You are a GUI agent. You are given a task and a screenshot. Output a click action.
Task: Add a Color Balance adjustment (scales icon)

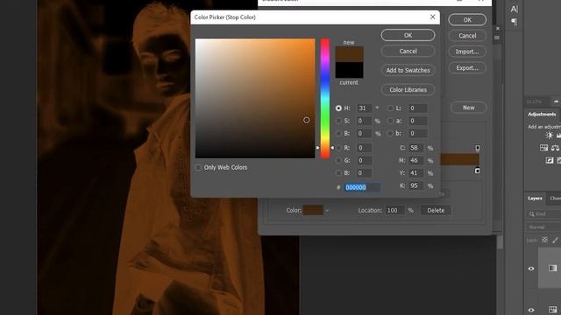(x=555, y=148)
